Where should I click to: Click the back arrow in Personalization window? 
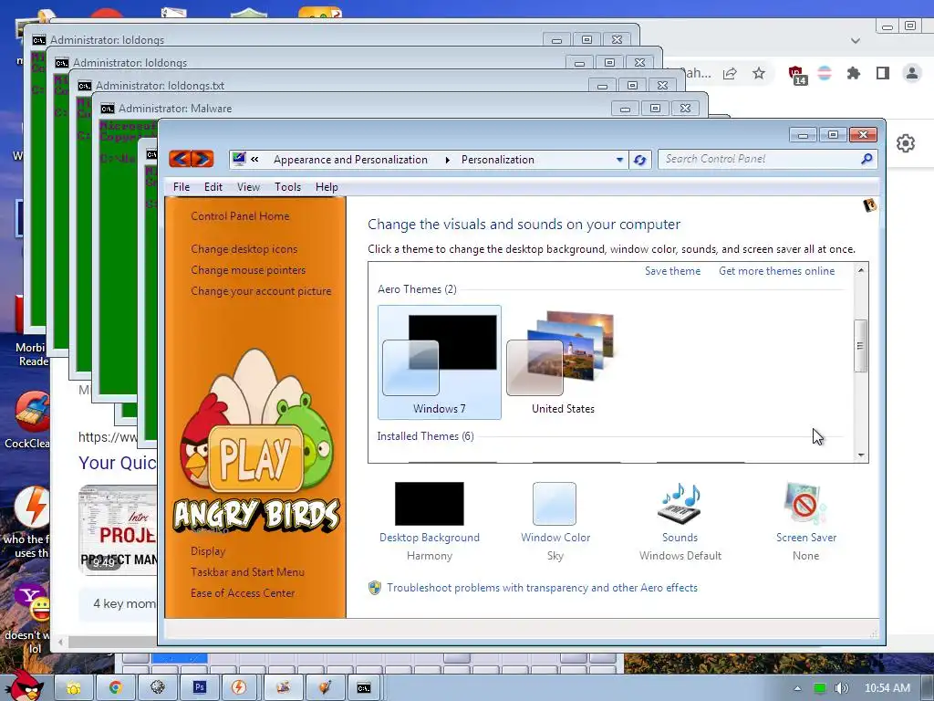pyautogui.click(x=181, y=159)
